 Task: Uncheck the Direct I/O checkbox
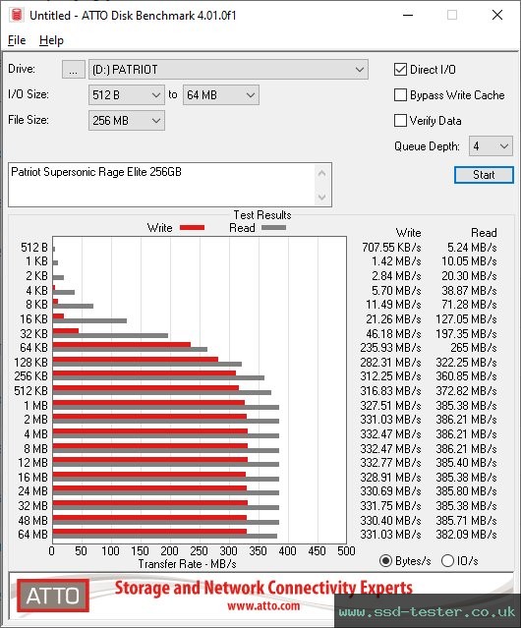click(400, 70)
